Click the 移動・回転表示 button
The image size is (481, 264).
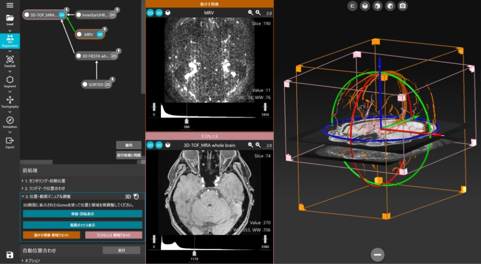click(82, 214)
